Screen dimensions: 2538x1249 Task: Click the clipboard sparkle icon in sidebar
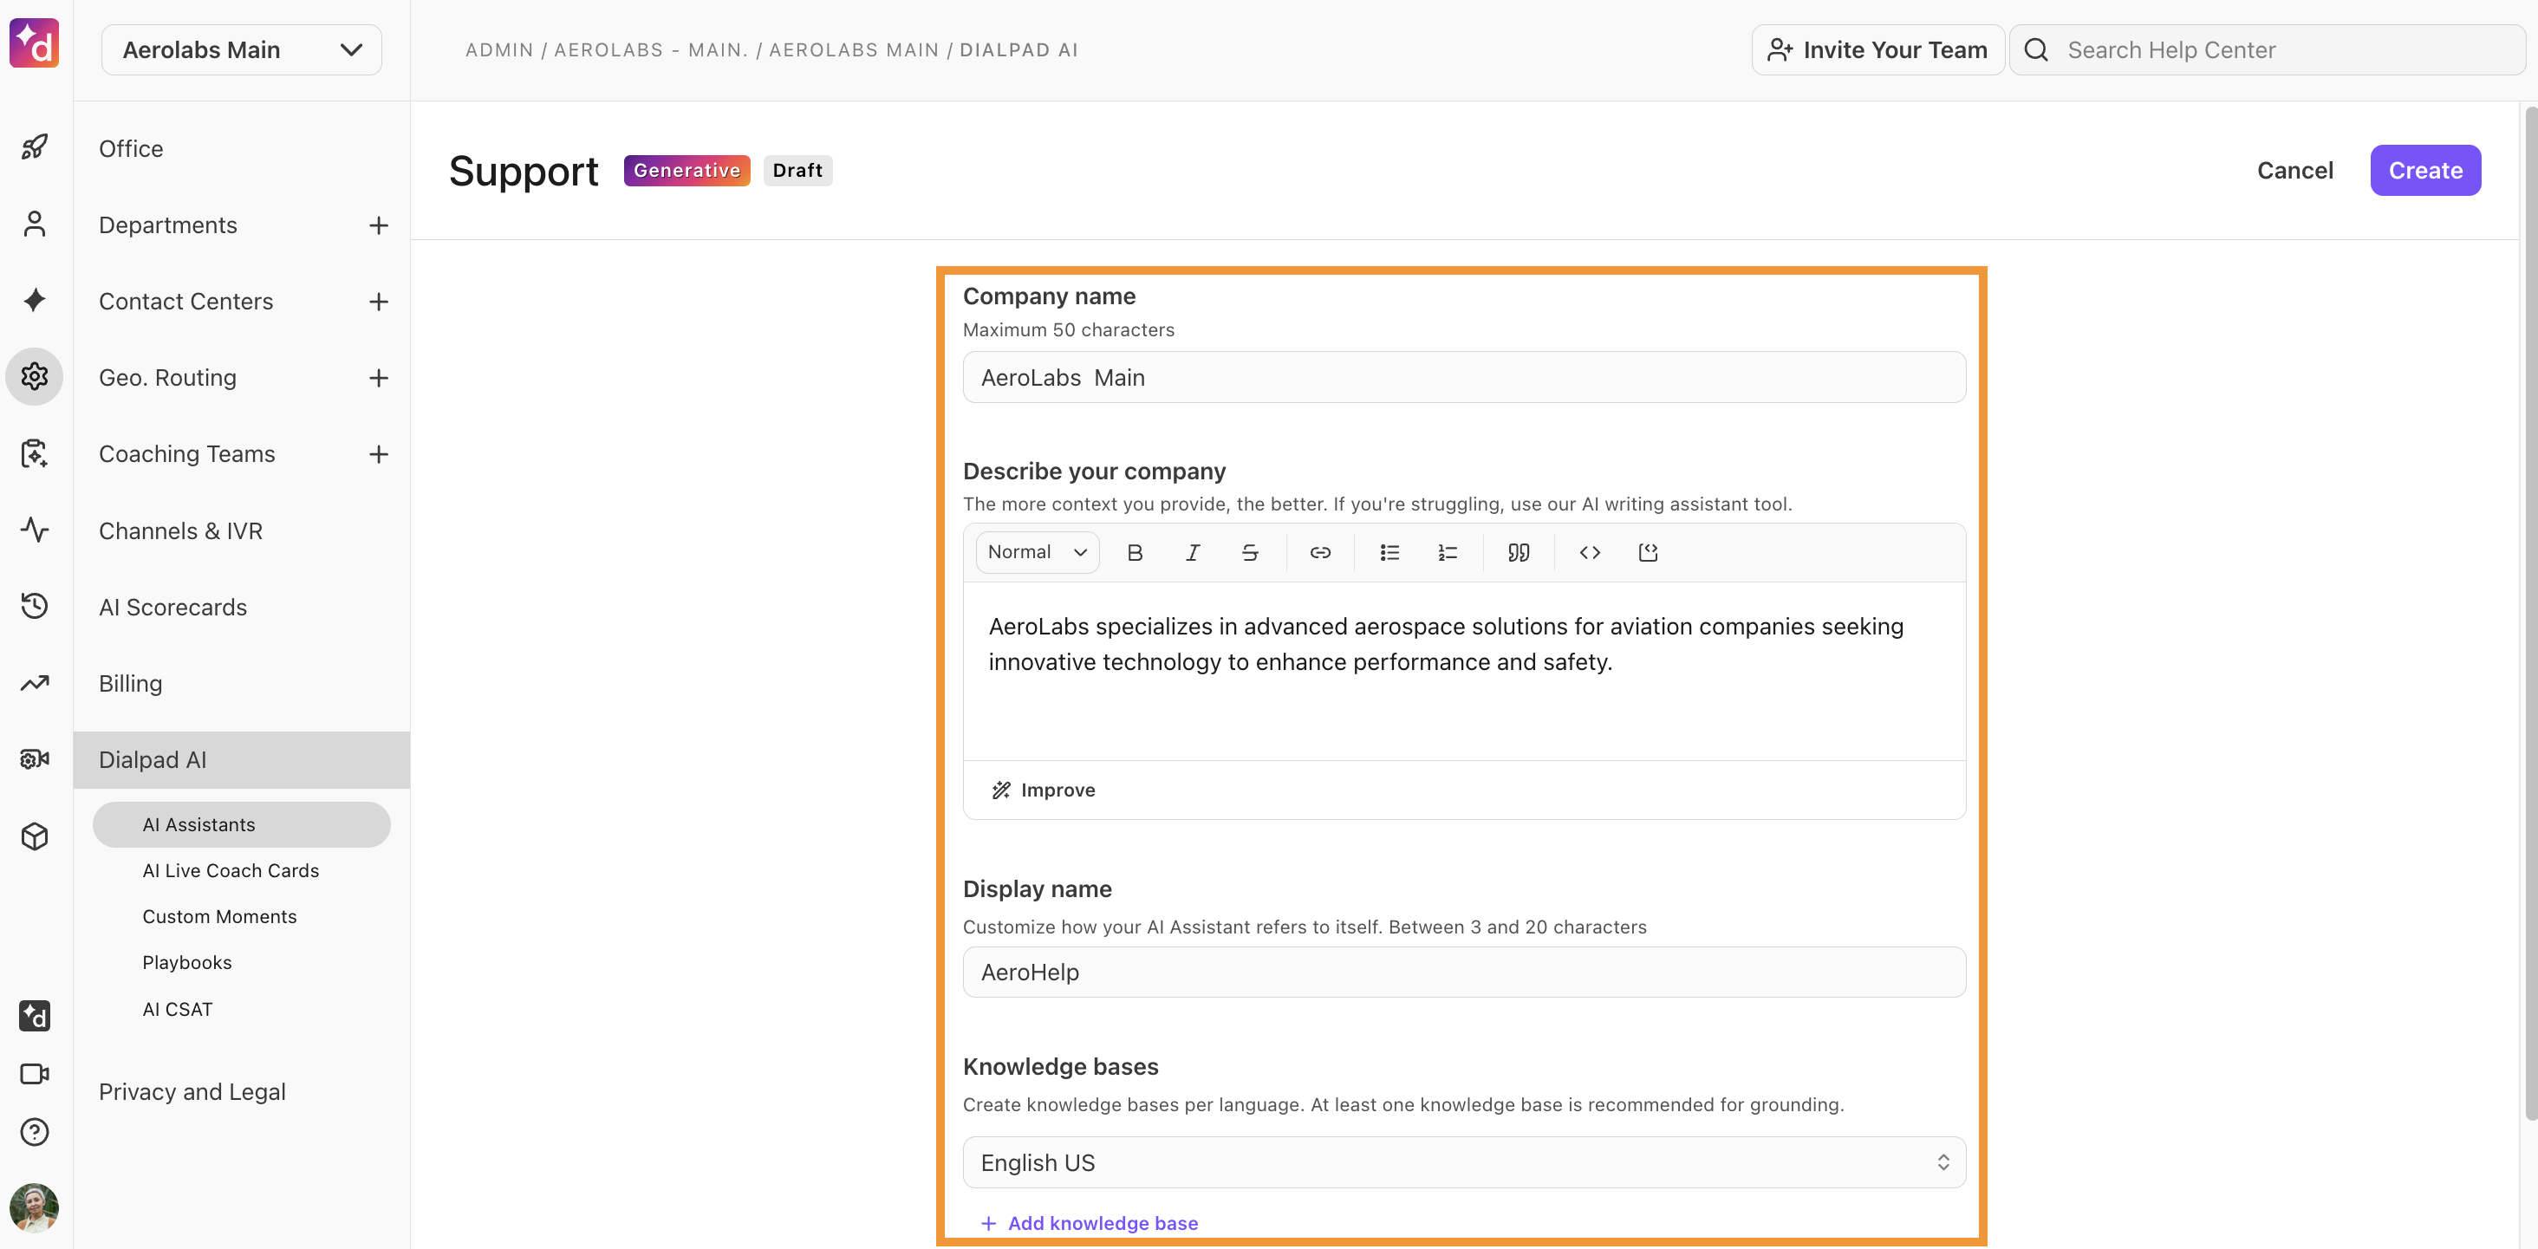[x=35, y=453]
